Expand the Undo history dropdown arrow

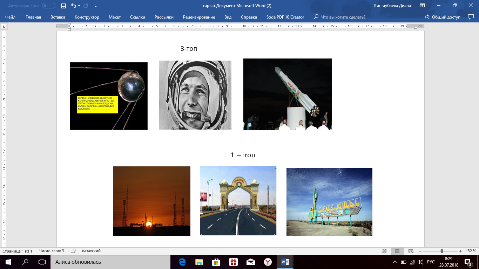(x=79, y=6)
